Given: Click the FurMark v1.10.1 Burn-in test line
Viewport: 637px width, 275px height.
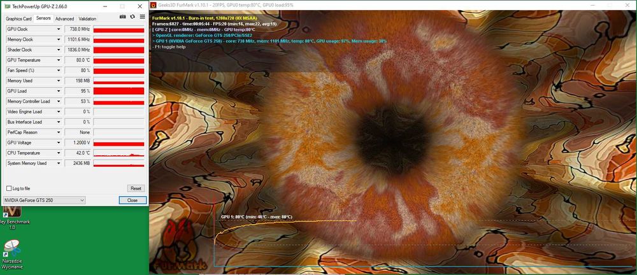Looking at the screenshot, I should coord(204,18).
